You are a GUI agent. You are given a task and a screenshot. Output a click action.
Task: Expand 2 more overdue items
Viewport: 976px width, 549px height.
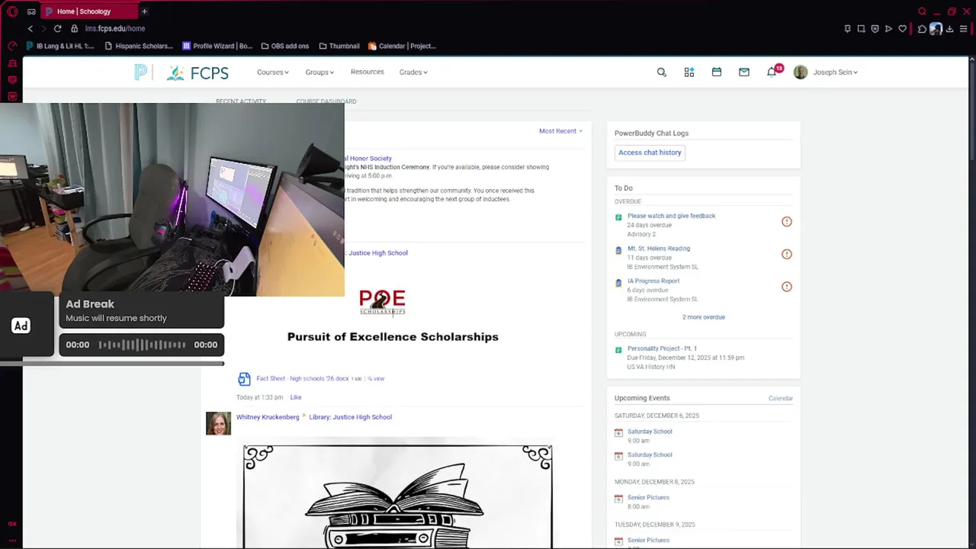pyautogui.click(x=704, y=317)
